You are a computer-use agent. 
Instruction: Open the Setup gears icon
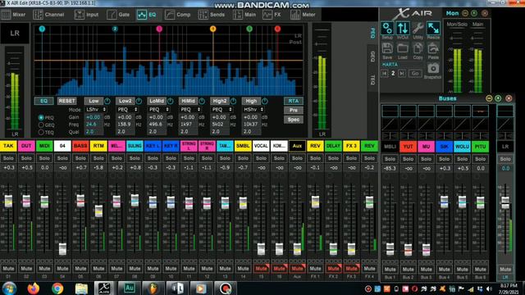(x=387, y=29)
